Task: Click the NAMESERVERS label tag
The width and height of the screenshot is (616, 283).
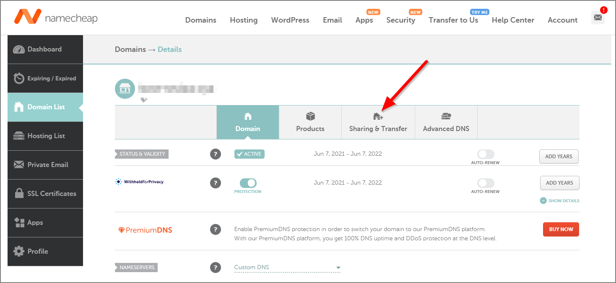Action: 136,268
